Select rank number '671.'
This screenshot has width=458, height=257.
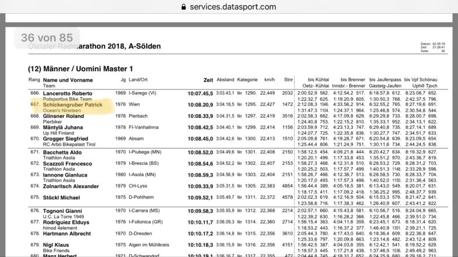click(35, 152)
